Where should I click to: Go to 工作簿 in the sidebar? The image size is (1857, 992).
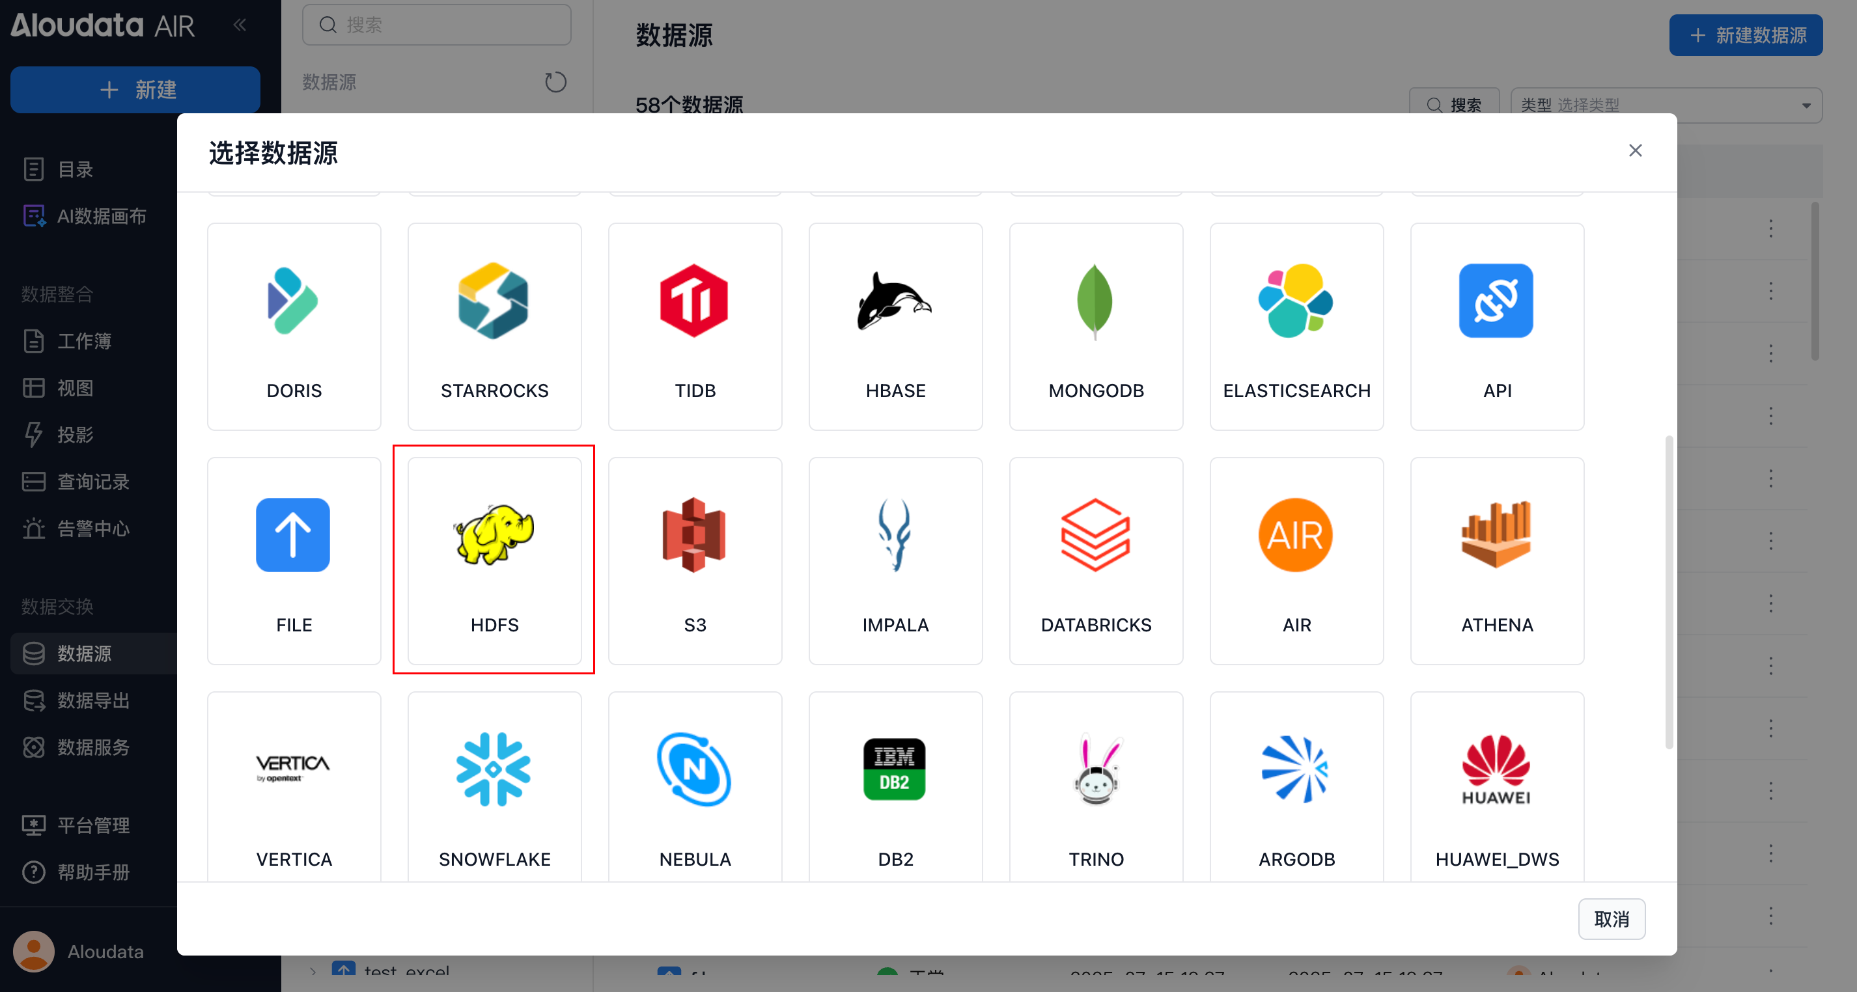[85, 340]
